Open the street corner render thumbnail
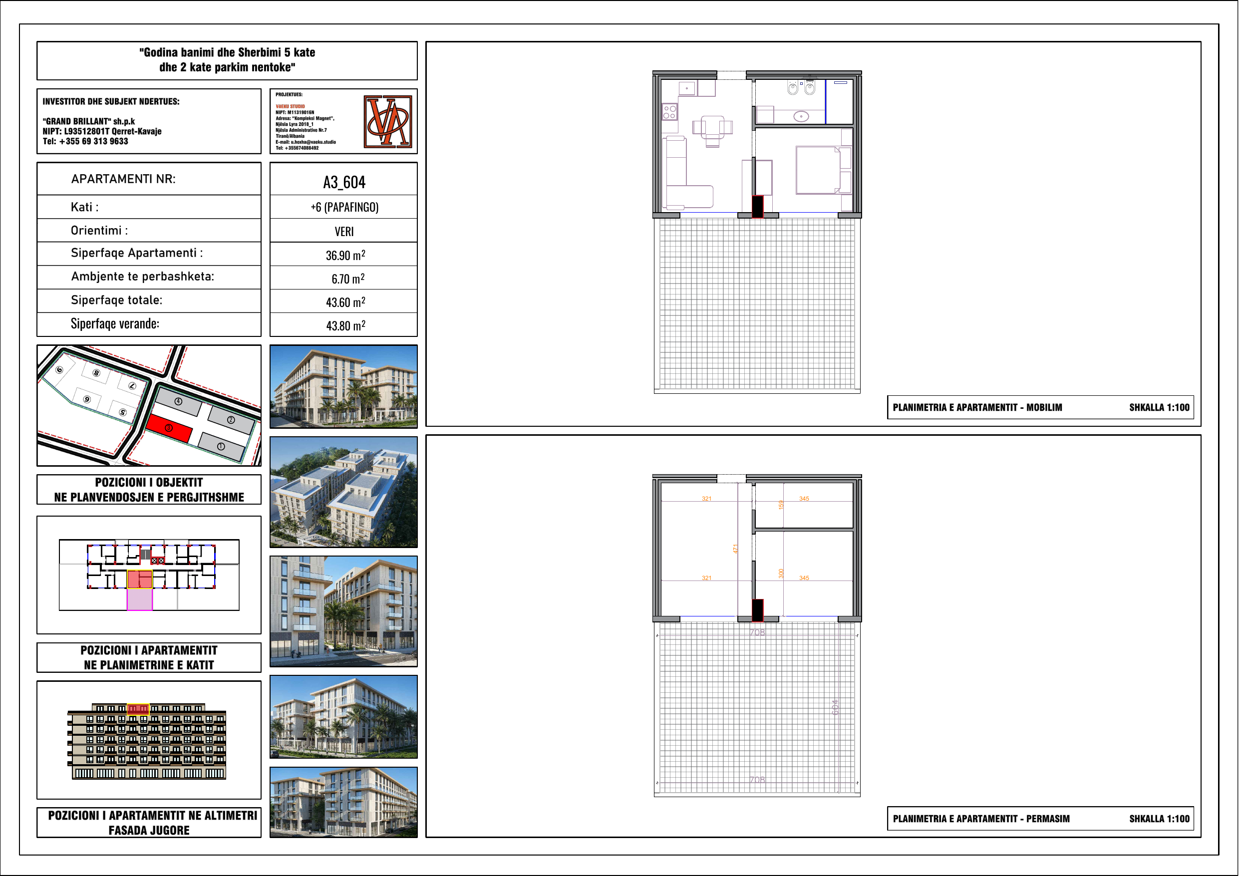 pos(344,611)
